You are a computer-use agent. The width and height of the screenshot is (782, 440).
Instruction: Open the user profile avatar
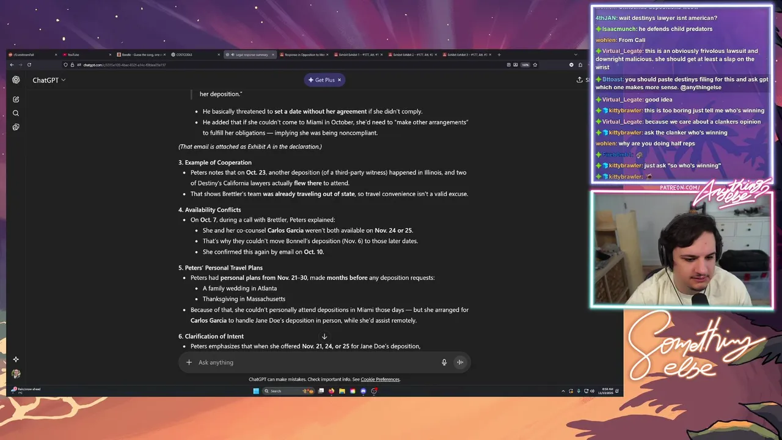16,373
